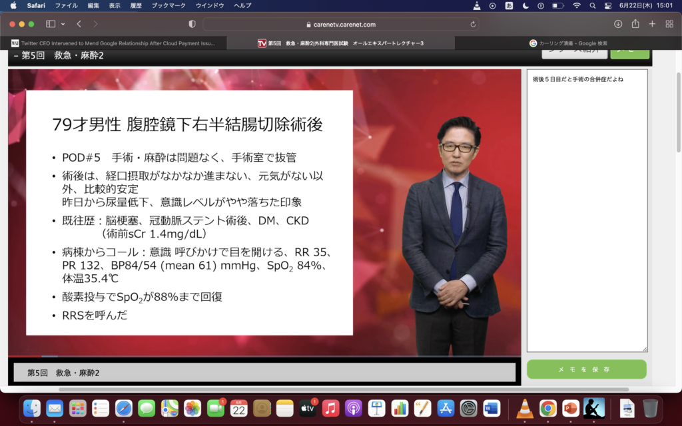The image size is (682, 426).
Task: Expand the sidebar options dropdown arrow
Action: 63,24
